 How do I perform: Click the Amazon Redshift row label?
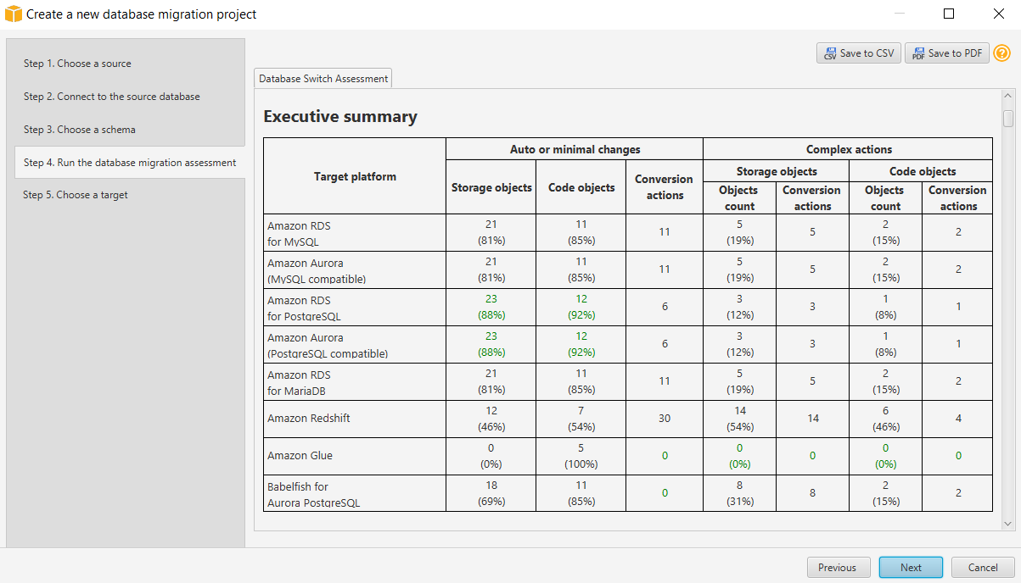[309, 419]
